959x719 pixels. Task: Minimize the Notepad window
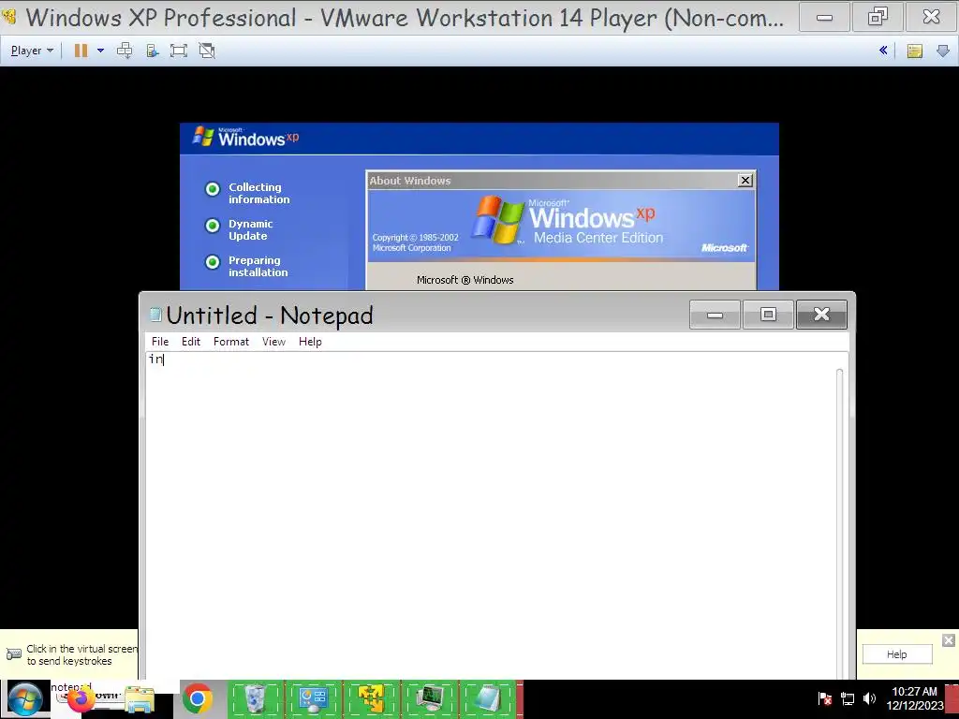tap(715, 315)
